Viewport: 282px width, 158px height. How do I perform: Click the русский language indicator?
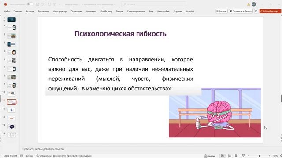[x=30, y=156]
